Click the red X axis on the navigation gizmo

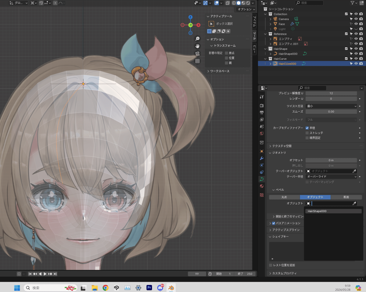[198, 25]
